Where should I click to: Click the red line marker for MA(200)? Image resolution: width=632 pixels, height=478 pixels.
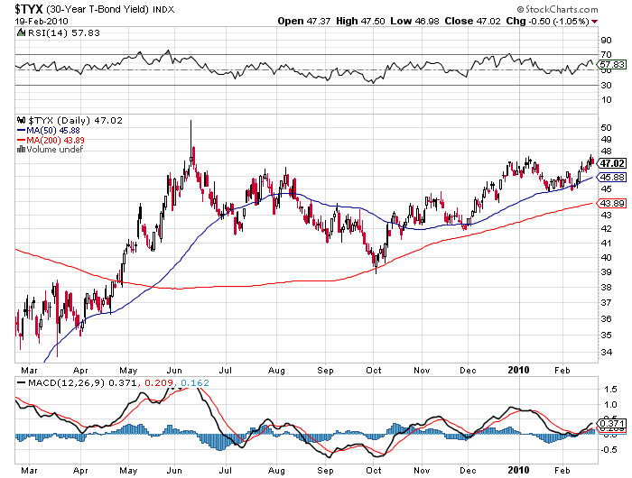[21, 140]
